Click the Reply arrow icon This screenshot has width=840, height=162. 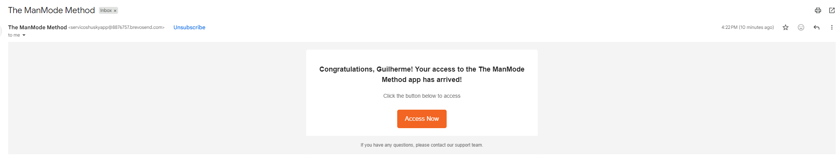coord(816,27)
